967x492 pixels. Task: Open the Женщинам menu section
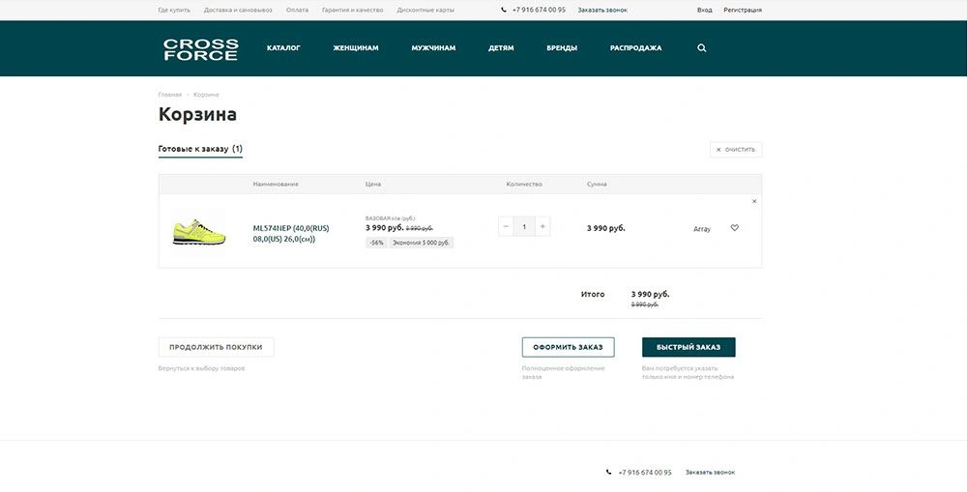[x=356, y=47]
